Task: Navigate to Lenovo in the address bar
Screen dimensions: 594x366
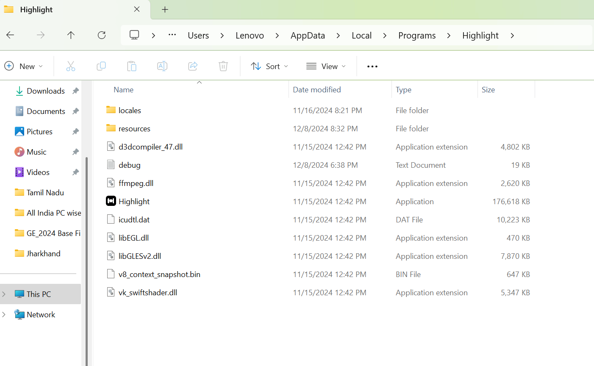Action: pyautogui.click(x=250, y=36)
